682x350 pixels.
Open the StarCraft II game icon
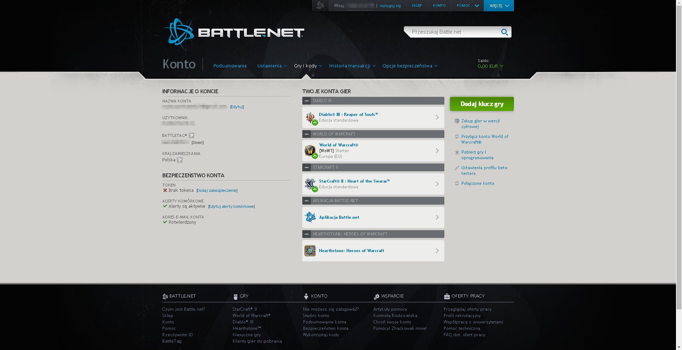coord(310,184)
